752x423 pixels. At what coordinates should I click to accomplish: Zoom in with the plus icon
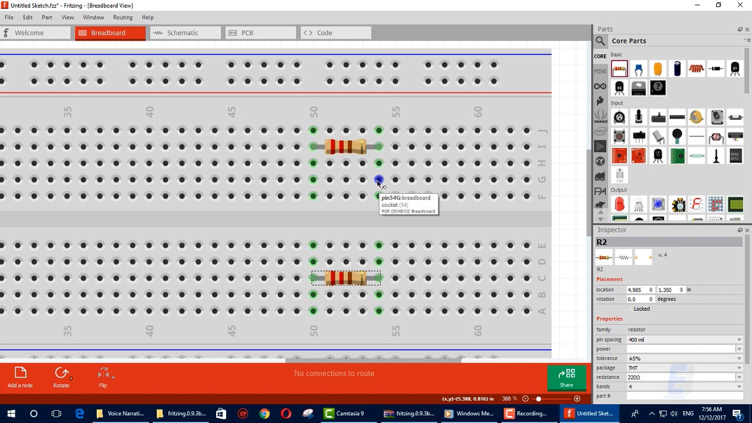(x=577, y=399)
